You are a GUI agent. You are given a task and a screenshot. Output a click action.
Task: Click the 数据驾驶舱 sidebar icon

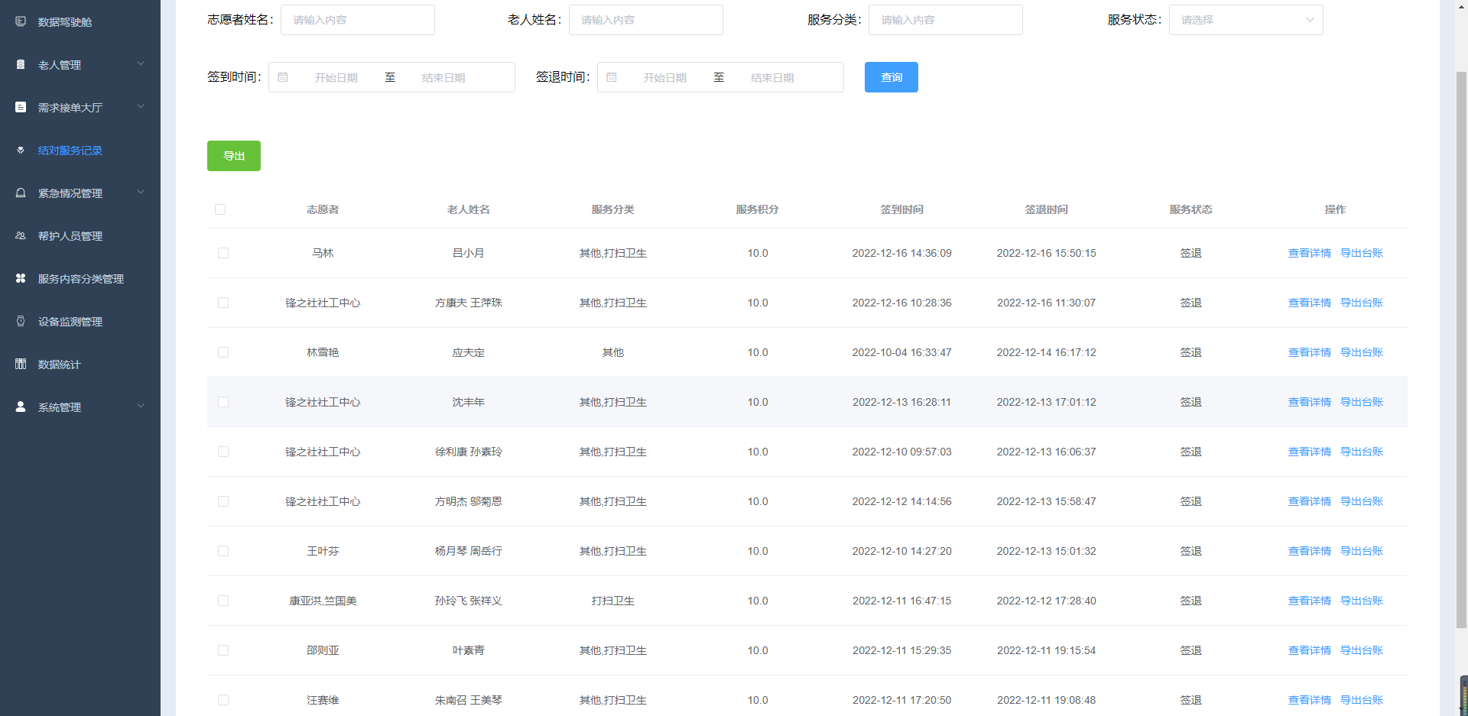tap(21, 21)
